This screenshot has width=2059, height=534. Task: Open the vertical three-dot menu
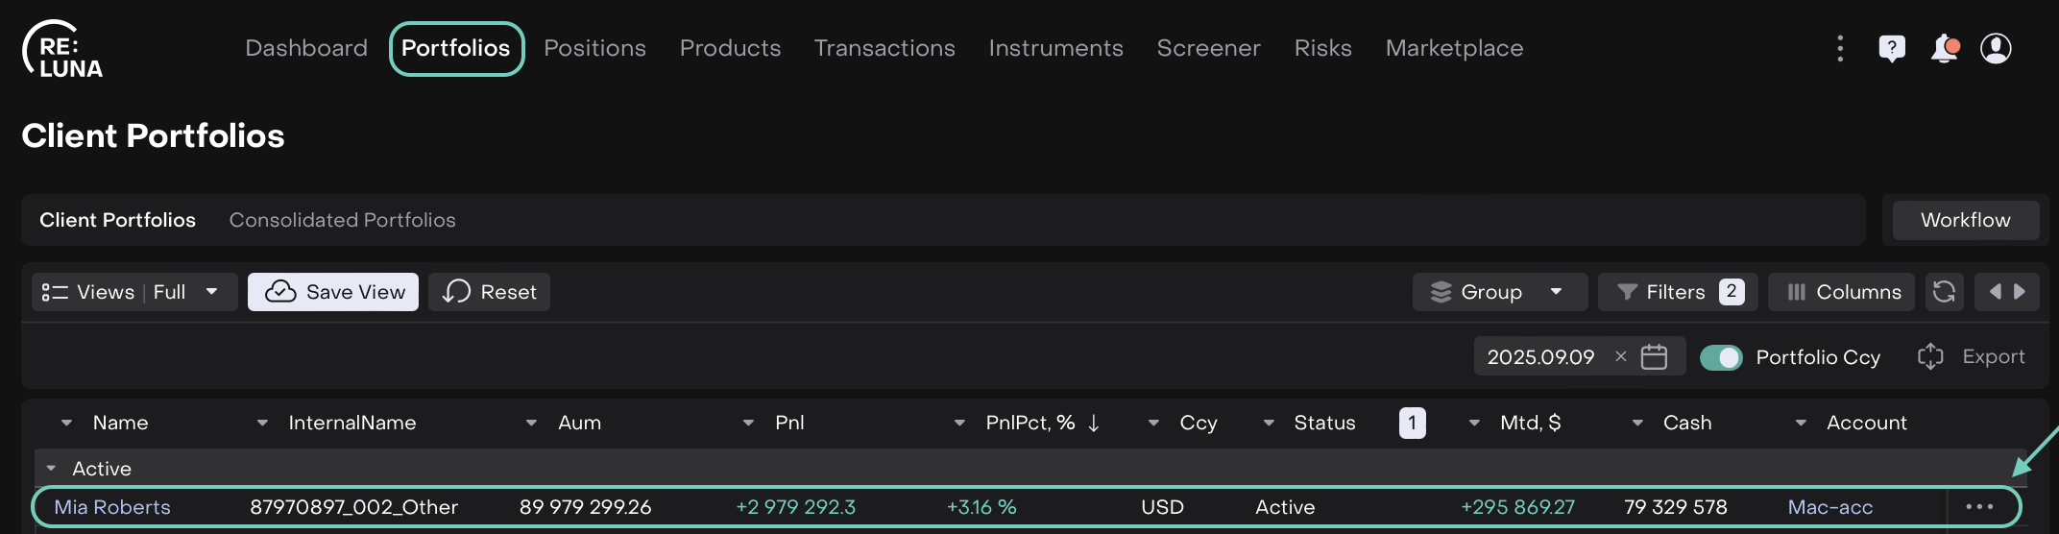[x=1840, y=48]
